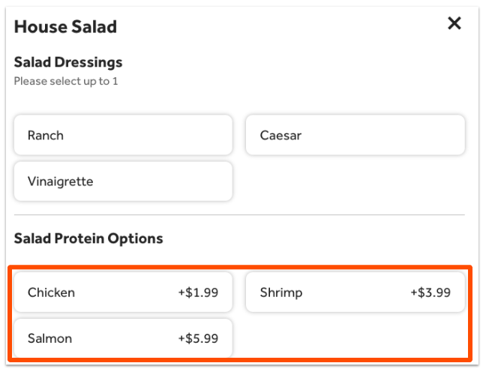Select Ranch dressing
The height and width of the screenshot is (372, 486).
click(123, 135)
